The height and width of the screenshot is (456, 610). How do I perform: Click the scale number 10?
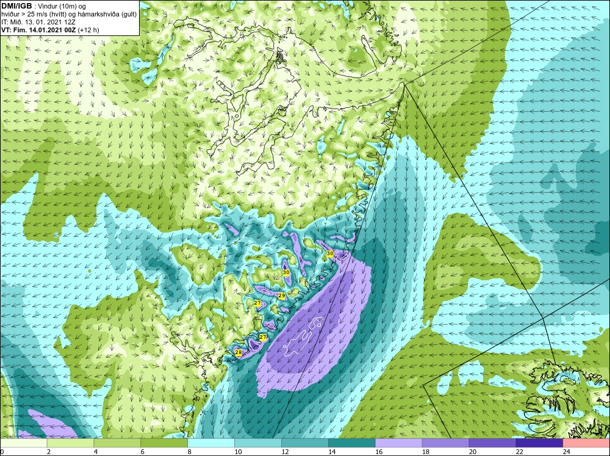tap(238, 452)
